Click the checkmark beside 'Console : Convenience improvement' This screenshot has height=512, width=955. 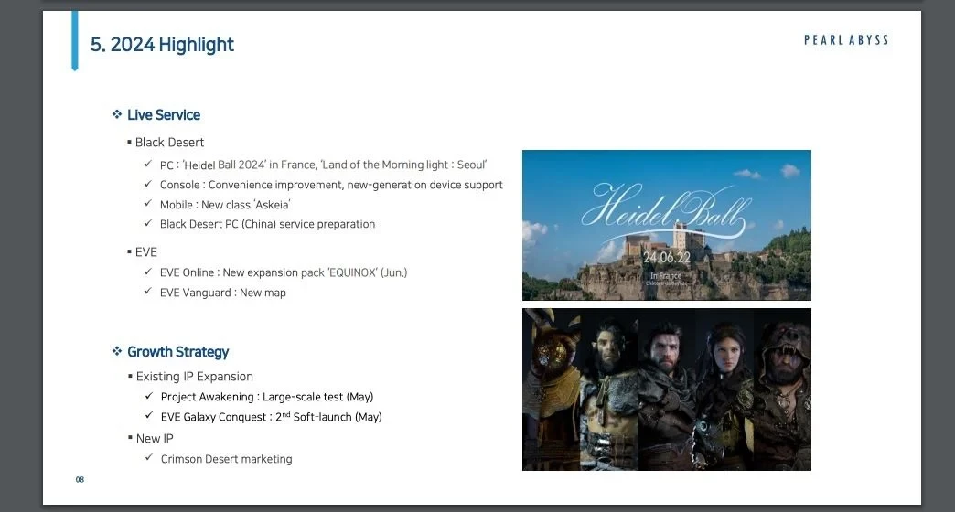pos(148,183)
